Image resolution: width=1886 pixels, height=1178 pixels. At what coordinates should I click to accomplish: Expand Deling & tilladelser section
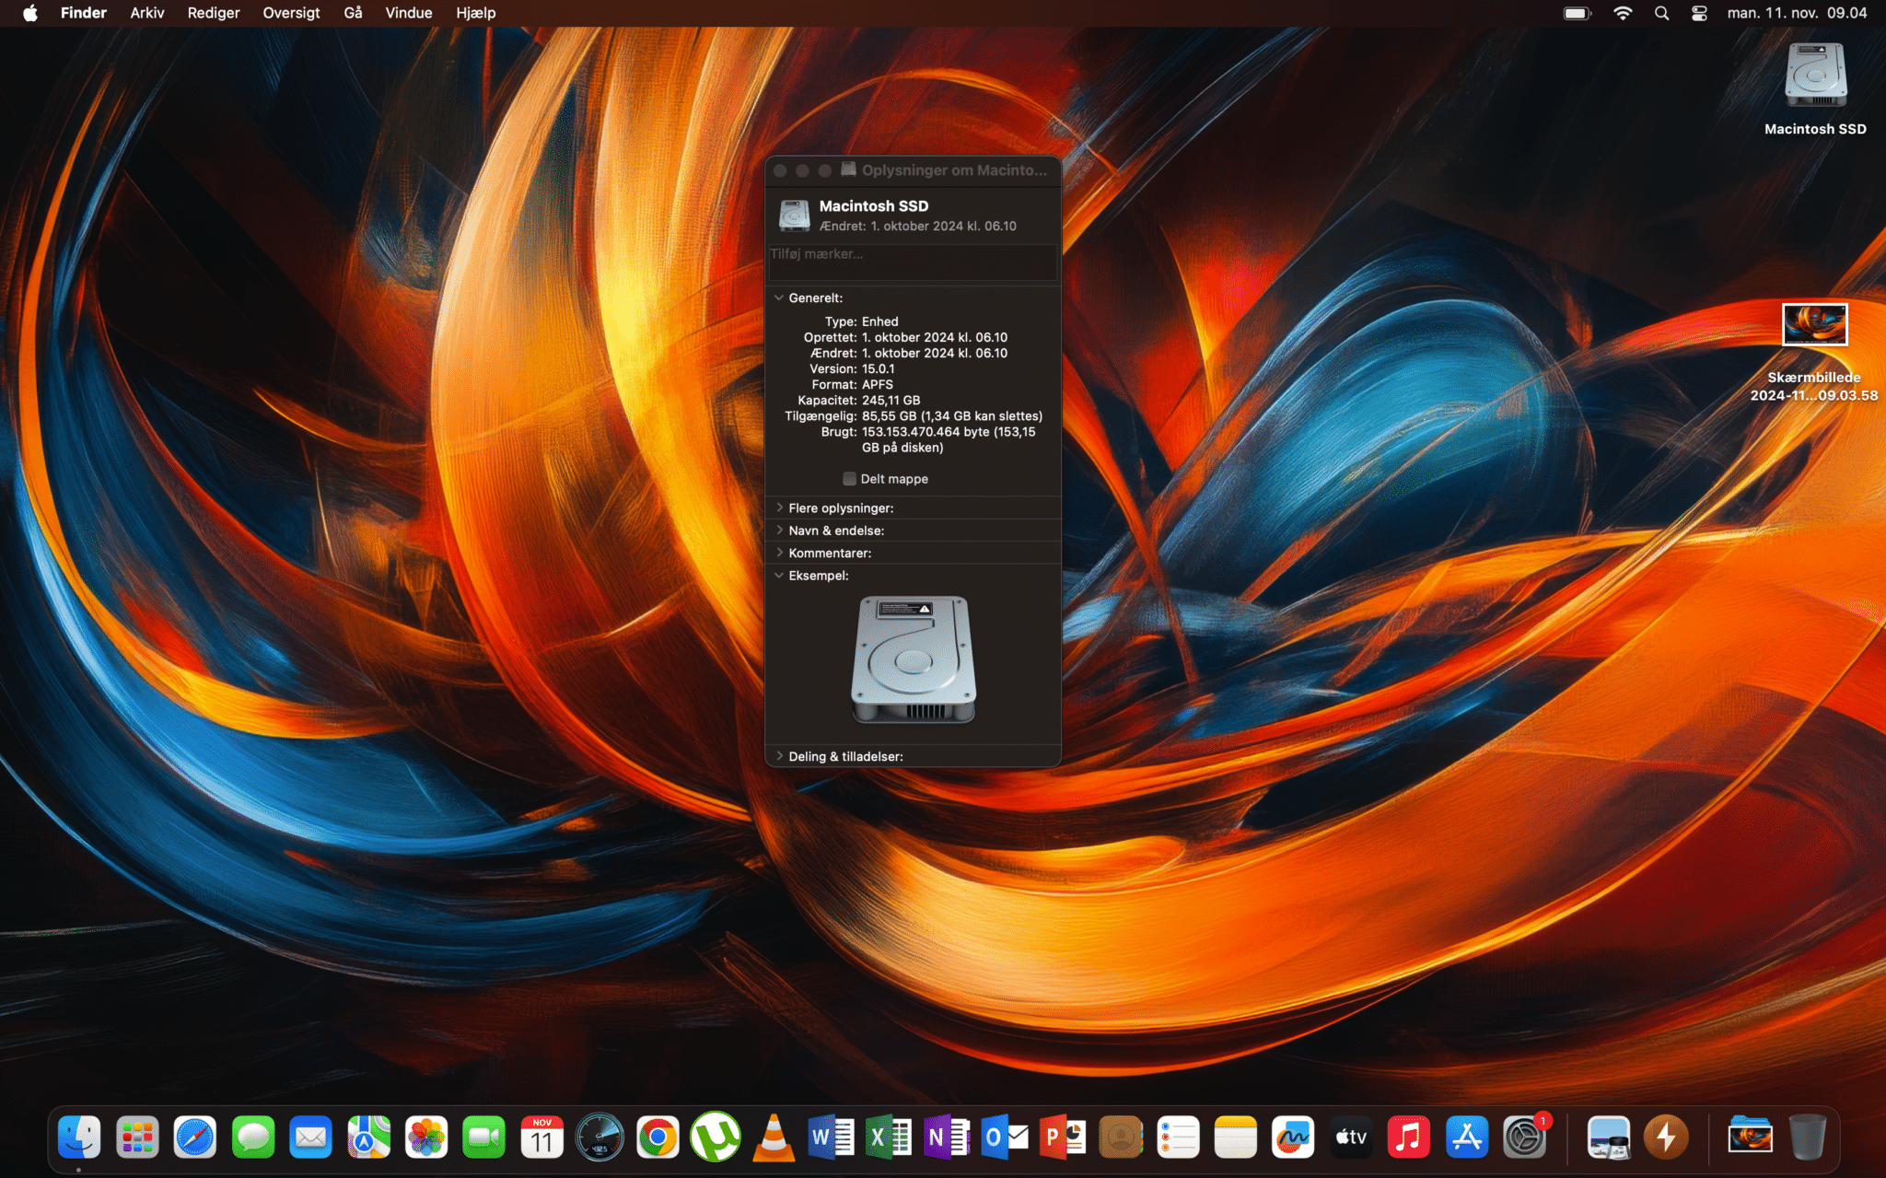779,756
